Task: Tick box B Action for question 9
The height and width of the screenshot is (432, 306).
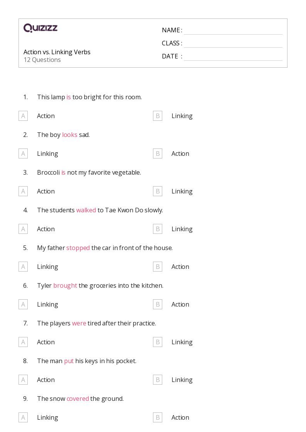Action: tap(158, 418)
